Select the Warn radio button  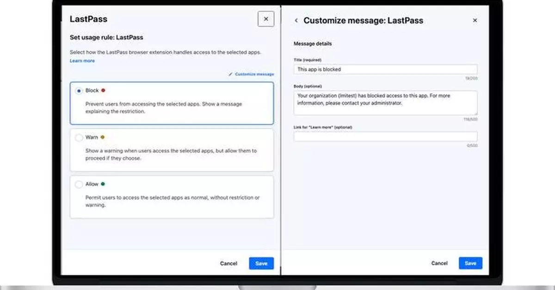[79, 137]
